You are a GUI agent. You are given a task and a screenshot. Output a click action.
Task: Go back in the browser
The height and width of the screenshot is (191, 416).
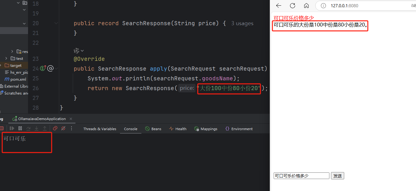coord(279,6)
